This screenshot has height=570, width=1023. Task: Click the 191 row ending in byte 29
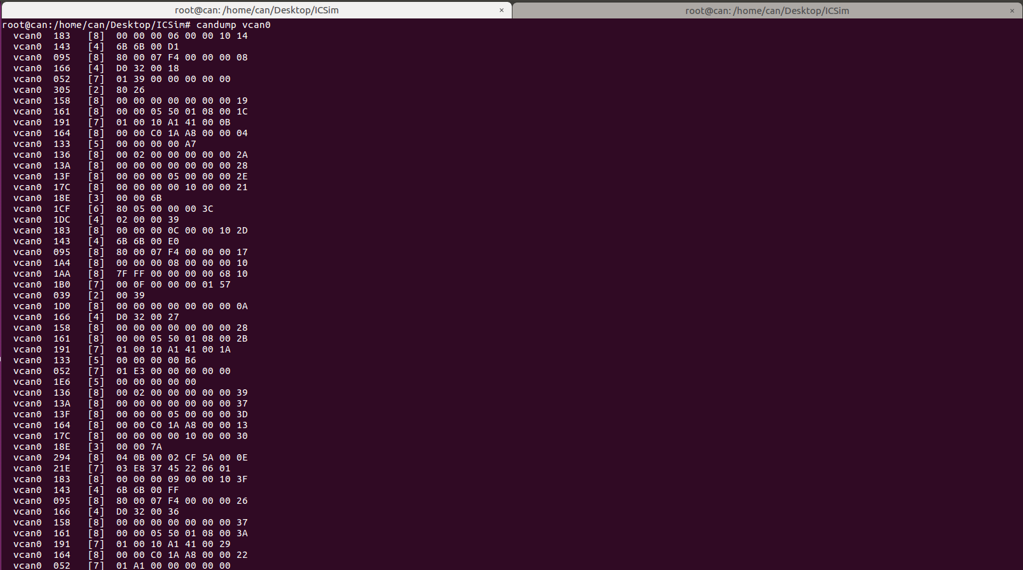(x=122, y=544)
